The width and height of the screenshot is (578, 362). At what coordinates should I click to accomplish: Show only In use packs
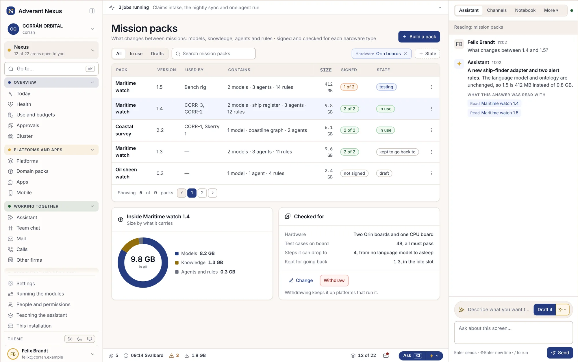(x=136, y=53)
